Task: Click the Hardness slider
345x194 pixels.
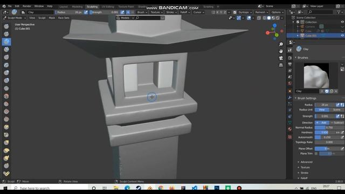Action: click(325, 133)
